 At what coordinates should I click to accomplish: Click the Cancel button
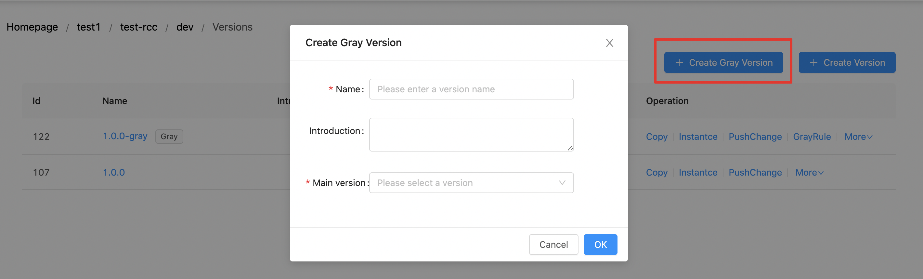[553, 245]
